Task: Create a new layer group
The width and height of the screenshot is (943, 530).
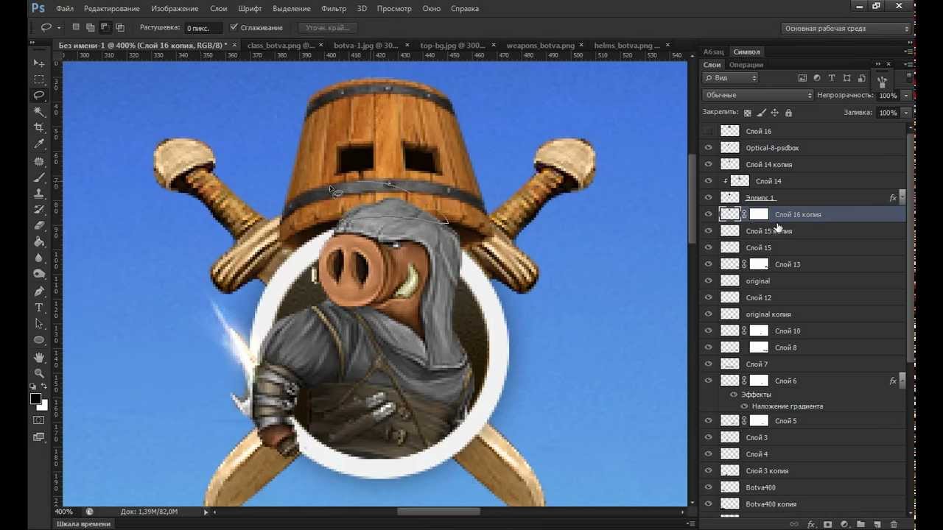Action: tap(860, 524)
